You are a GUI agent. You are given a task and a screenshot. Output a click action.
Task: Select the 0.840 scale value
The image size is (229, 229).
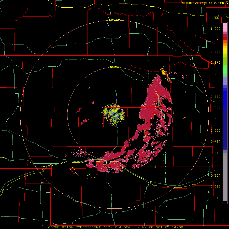(x=216, y=63)
